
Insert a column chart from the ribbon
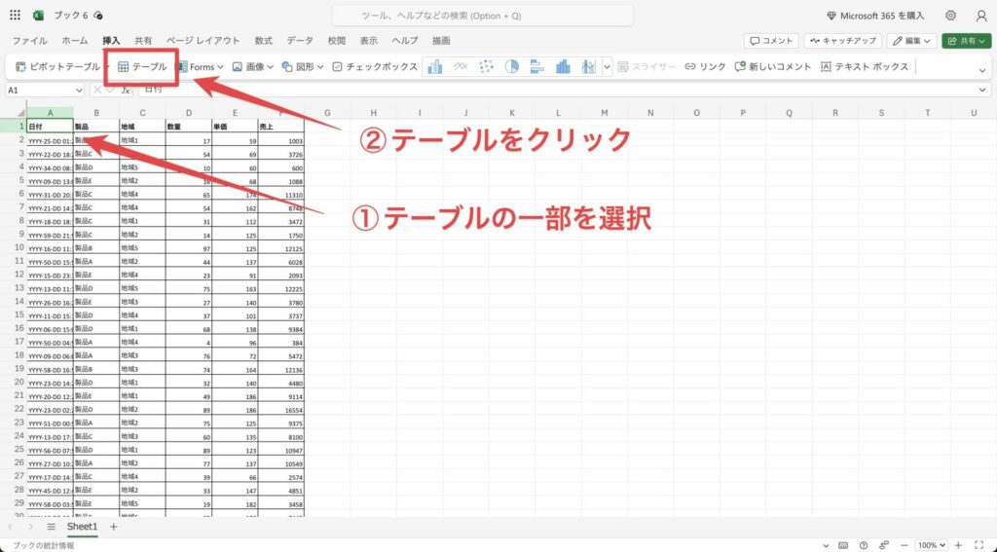(x=435, y=66)
